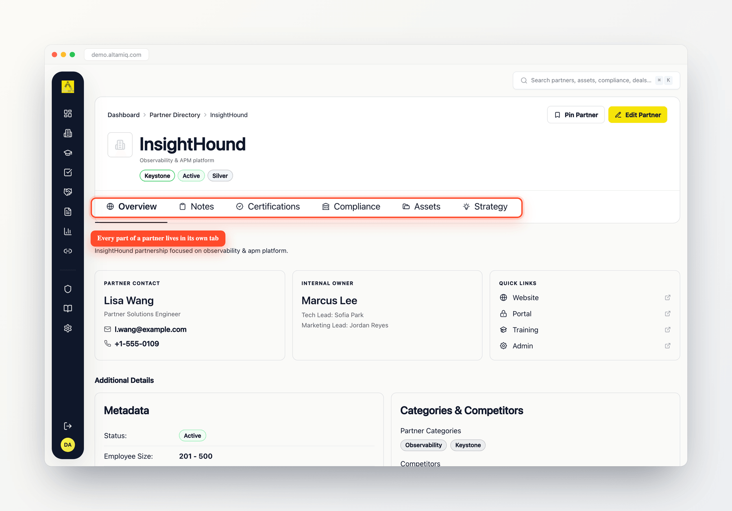Open the Portal quick link
The width and height of the screenshot is (732, 511).
click(x=585, y=314)
